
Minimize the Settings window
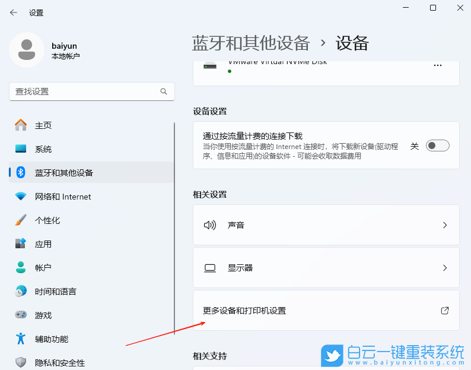(406, 8)
